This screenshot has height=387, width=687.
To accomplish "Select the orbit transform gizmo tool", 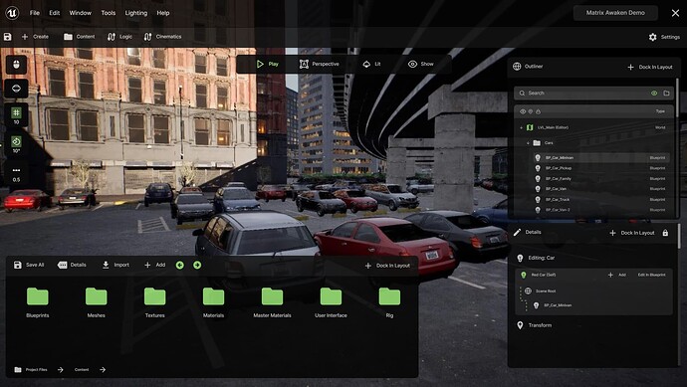I will [x=16, y=89].
